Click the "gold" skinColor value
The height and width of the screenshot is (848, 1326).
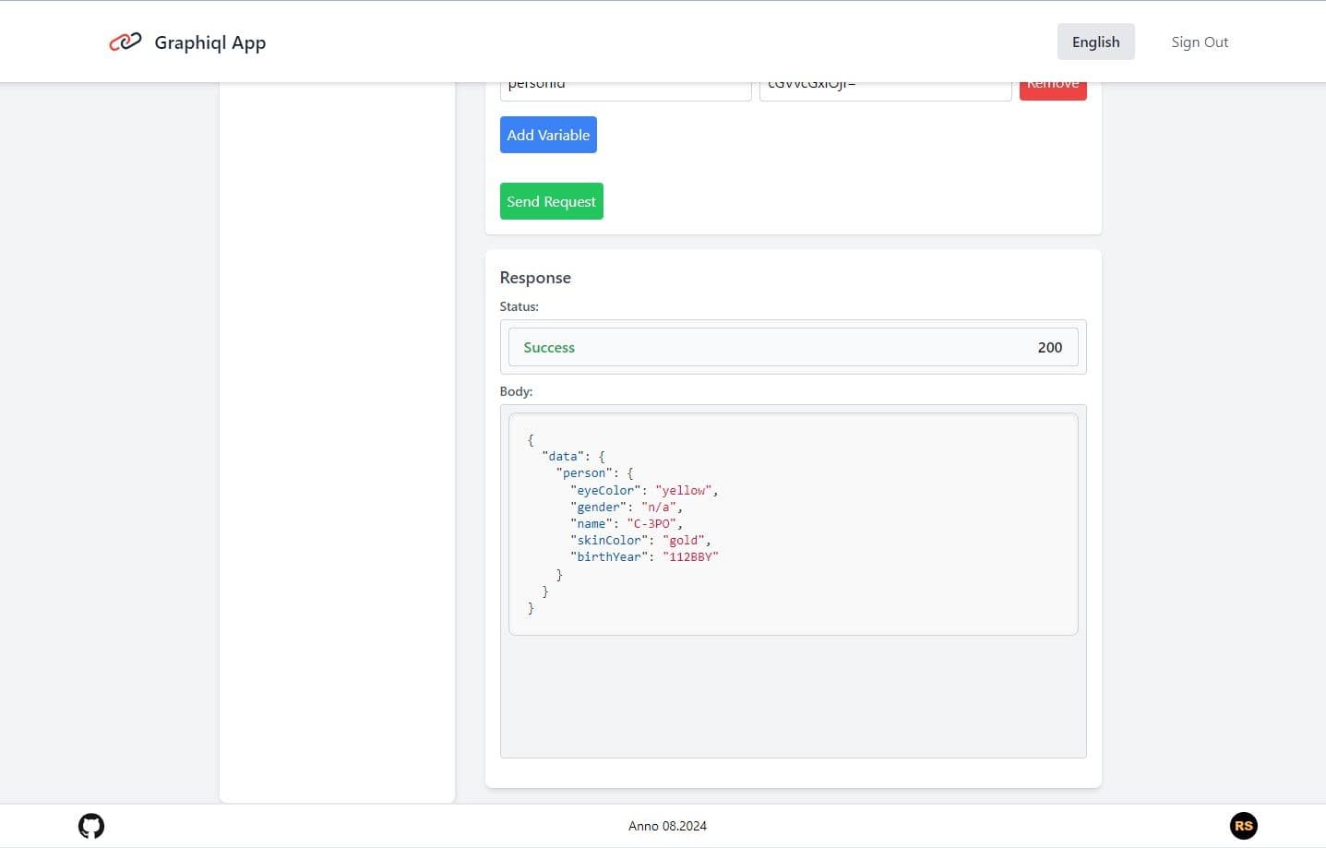pos(684,540)
